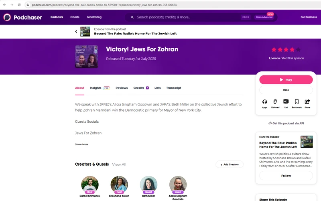Click the search magnifier icon
Screen dimensions: 321x201
click(x=132, y=17)
